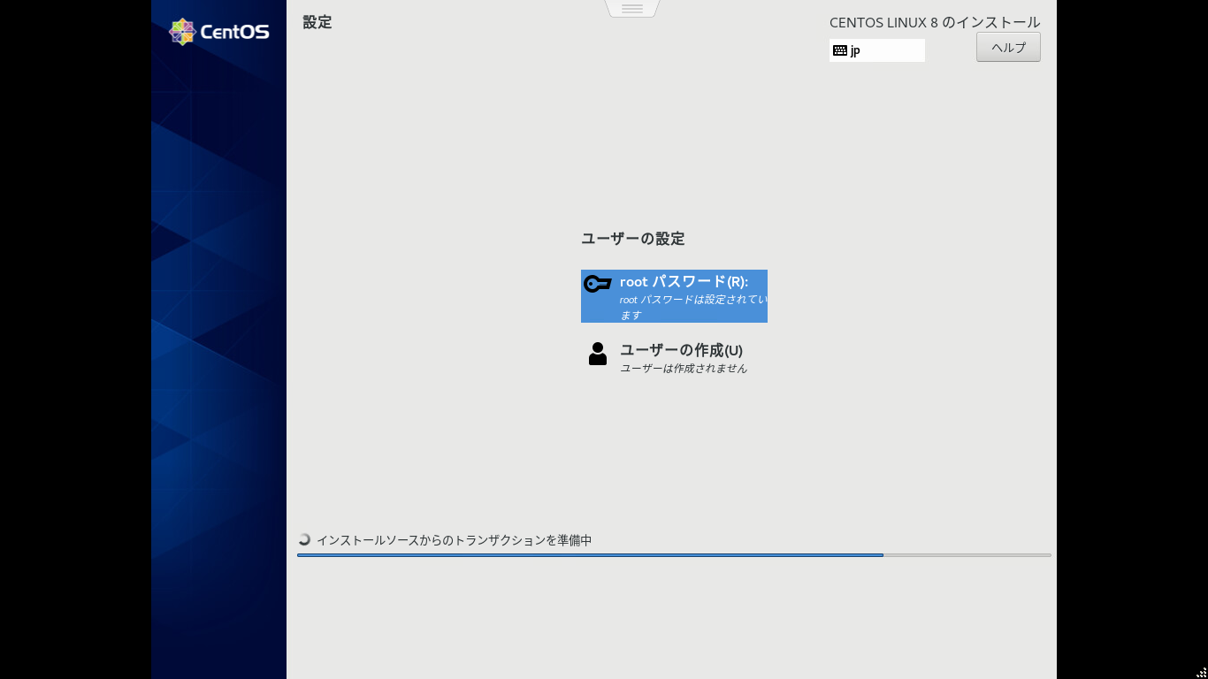Click the CentOS logo in sidebar

coord(219,32)
